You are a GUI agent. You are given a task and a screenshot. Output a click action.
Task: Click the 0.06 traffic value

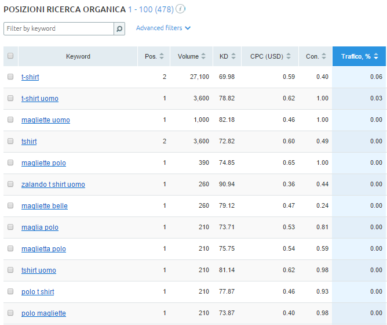pos(376,77)
